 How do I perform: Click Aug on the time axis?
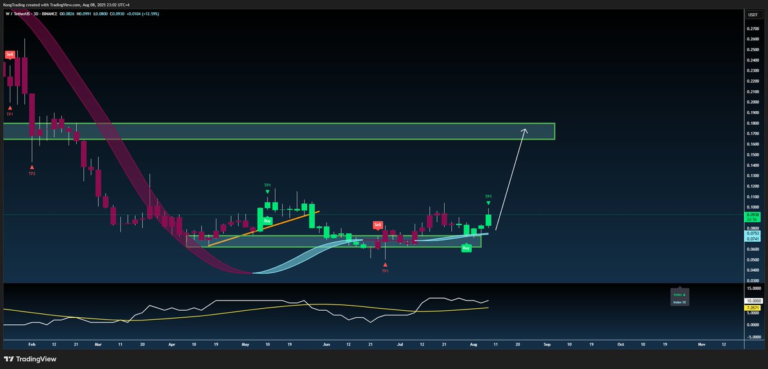475,343
